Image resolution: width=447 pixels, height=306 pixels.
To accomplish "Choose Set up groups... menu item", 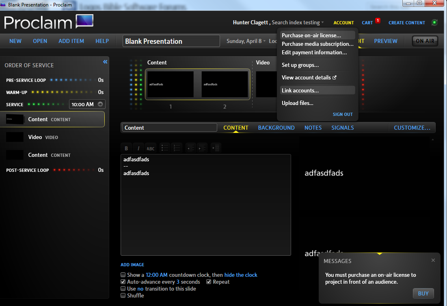I will pyautogui.click(x=317, y=65).
